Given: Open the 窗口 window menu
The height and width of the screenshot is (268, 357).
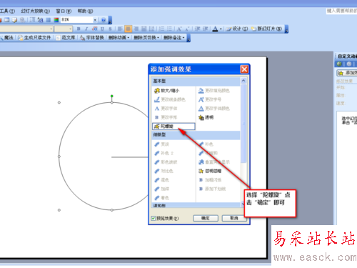Looking at the screenshot, I should coord(64,11).
